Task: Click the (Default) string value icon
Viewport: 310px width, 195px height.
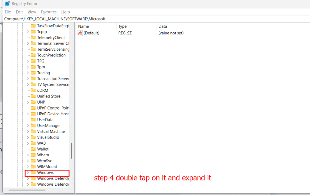Action: pyautogui.click(x=80, y=33)
